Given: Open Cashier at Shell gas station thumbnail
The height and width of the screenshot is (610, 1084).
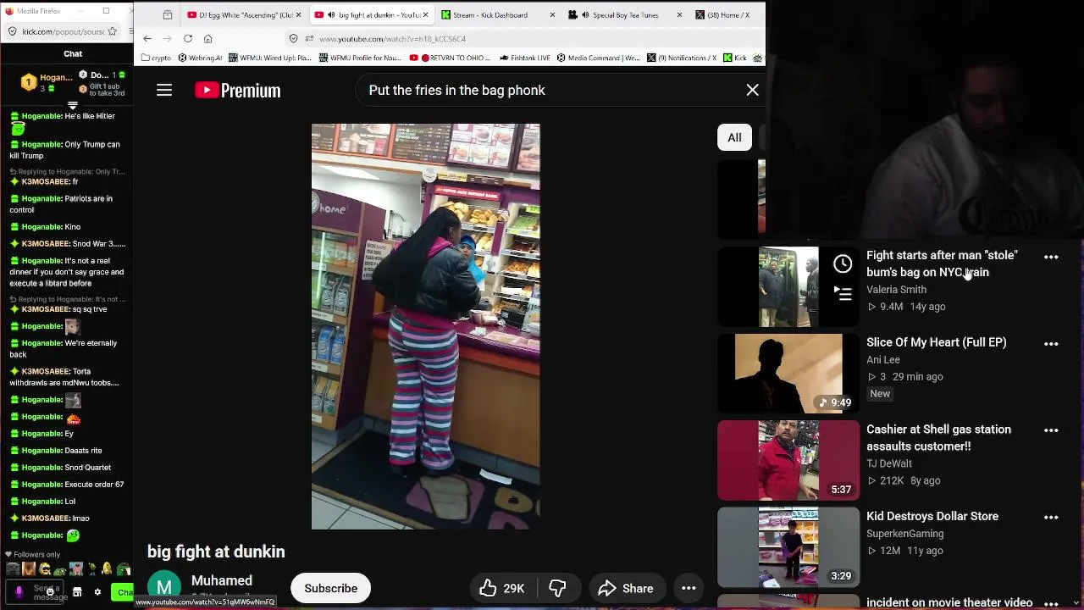Looking at the screenshot, I should [x=788, y=461].
